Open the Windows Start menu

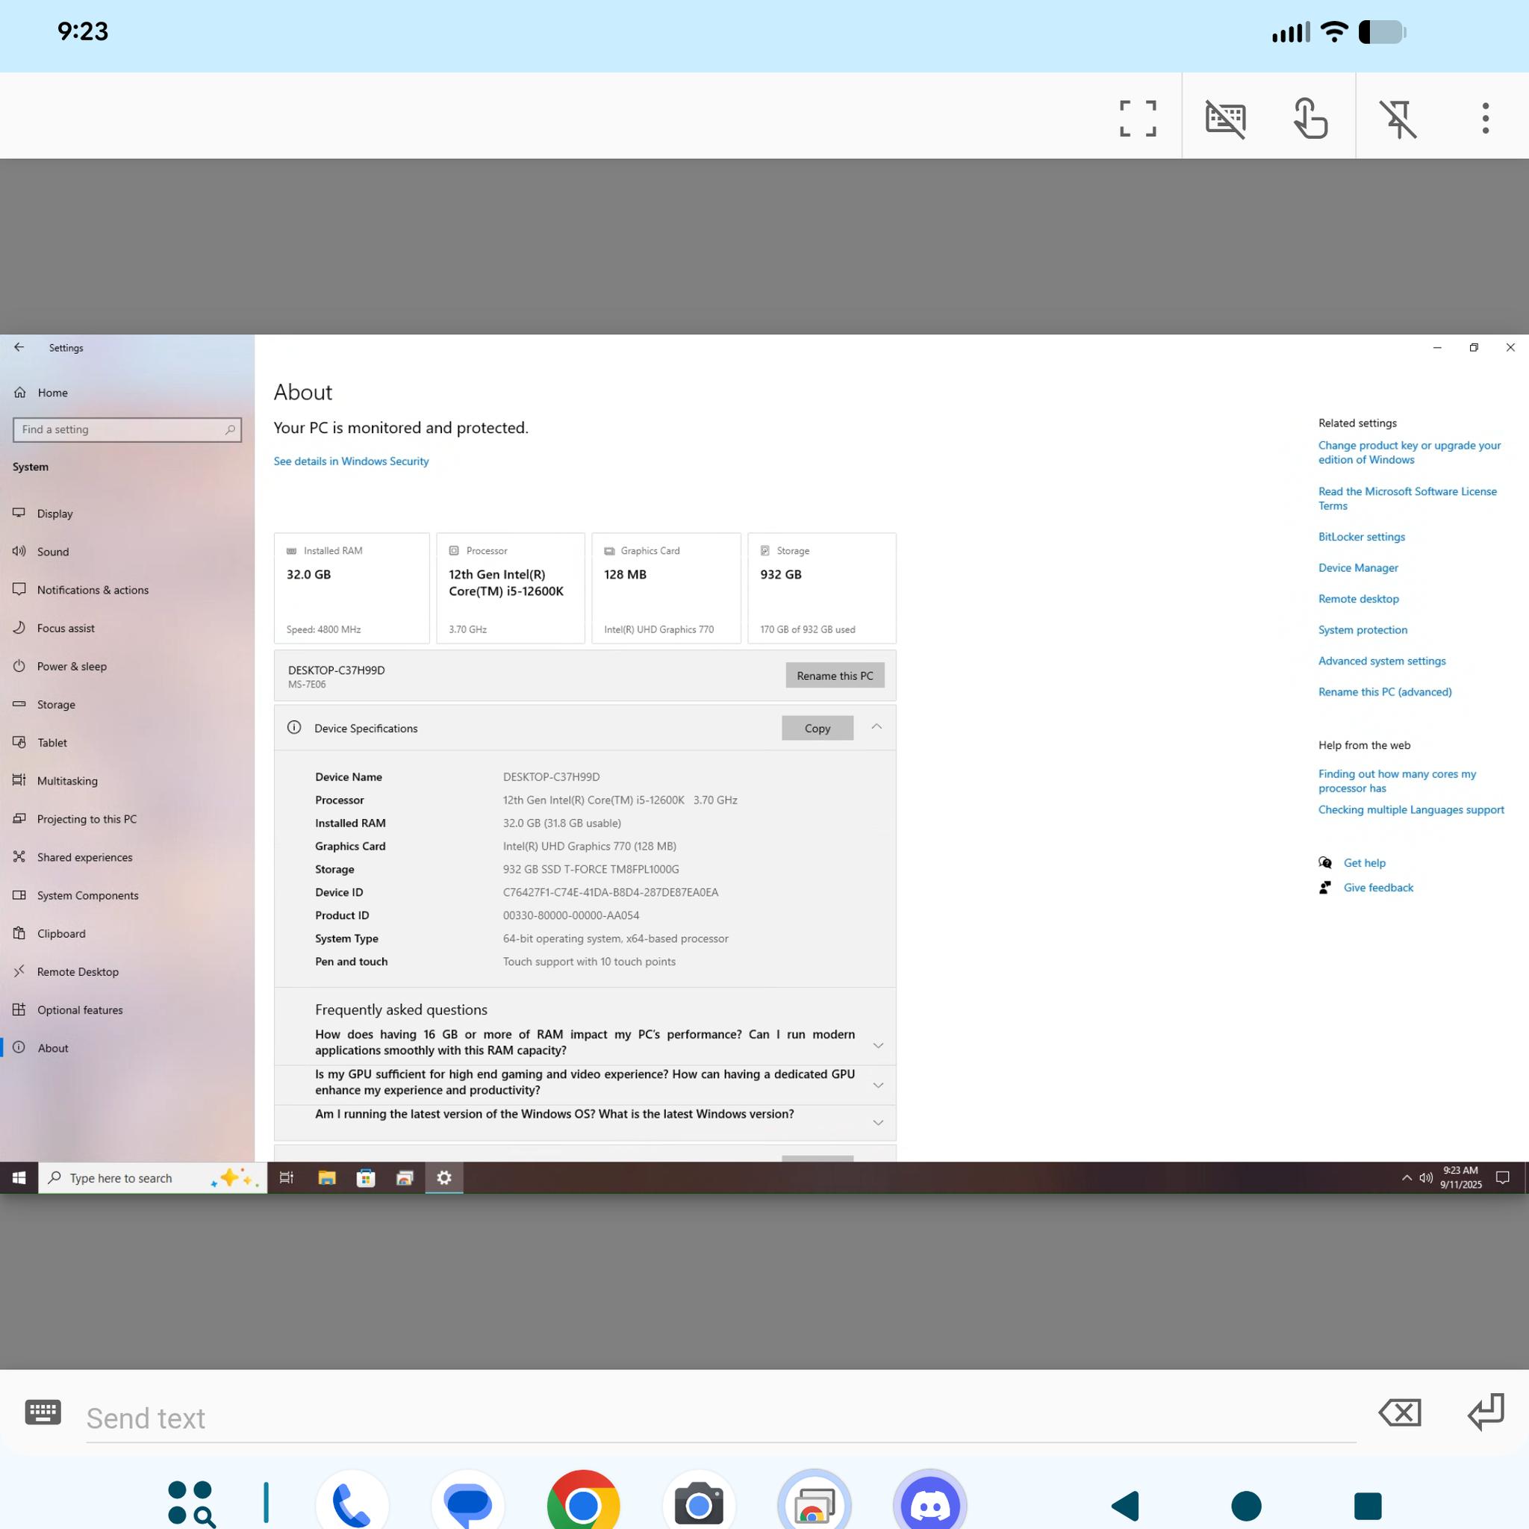tap(19, 1177)
